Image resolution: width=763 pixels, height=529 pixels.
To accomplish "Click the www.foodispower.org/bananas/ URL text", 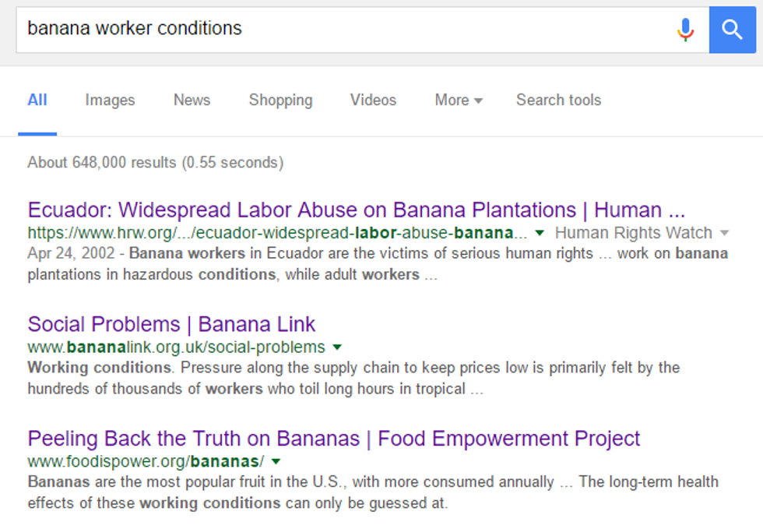I will [x=146, y=461].
